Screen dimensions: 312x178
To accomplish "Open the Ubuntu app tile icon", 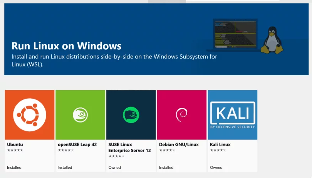I will (30, 115).
